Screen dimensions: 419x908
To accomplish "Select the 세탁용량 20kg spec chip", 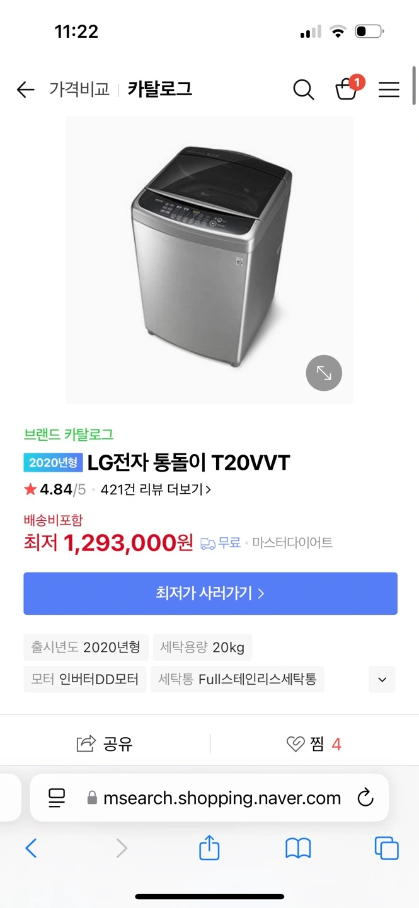I will tap(202, 647).
